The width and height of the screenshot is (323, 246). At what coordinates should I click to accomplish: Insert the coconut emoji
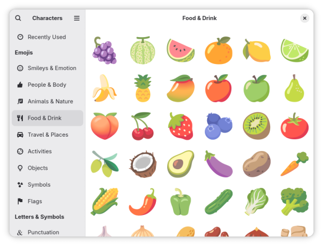click(142, 163)
